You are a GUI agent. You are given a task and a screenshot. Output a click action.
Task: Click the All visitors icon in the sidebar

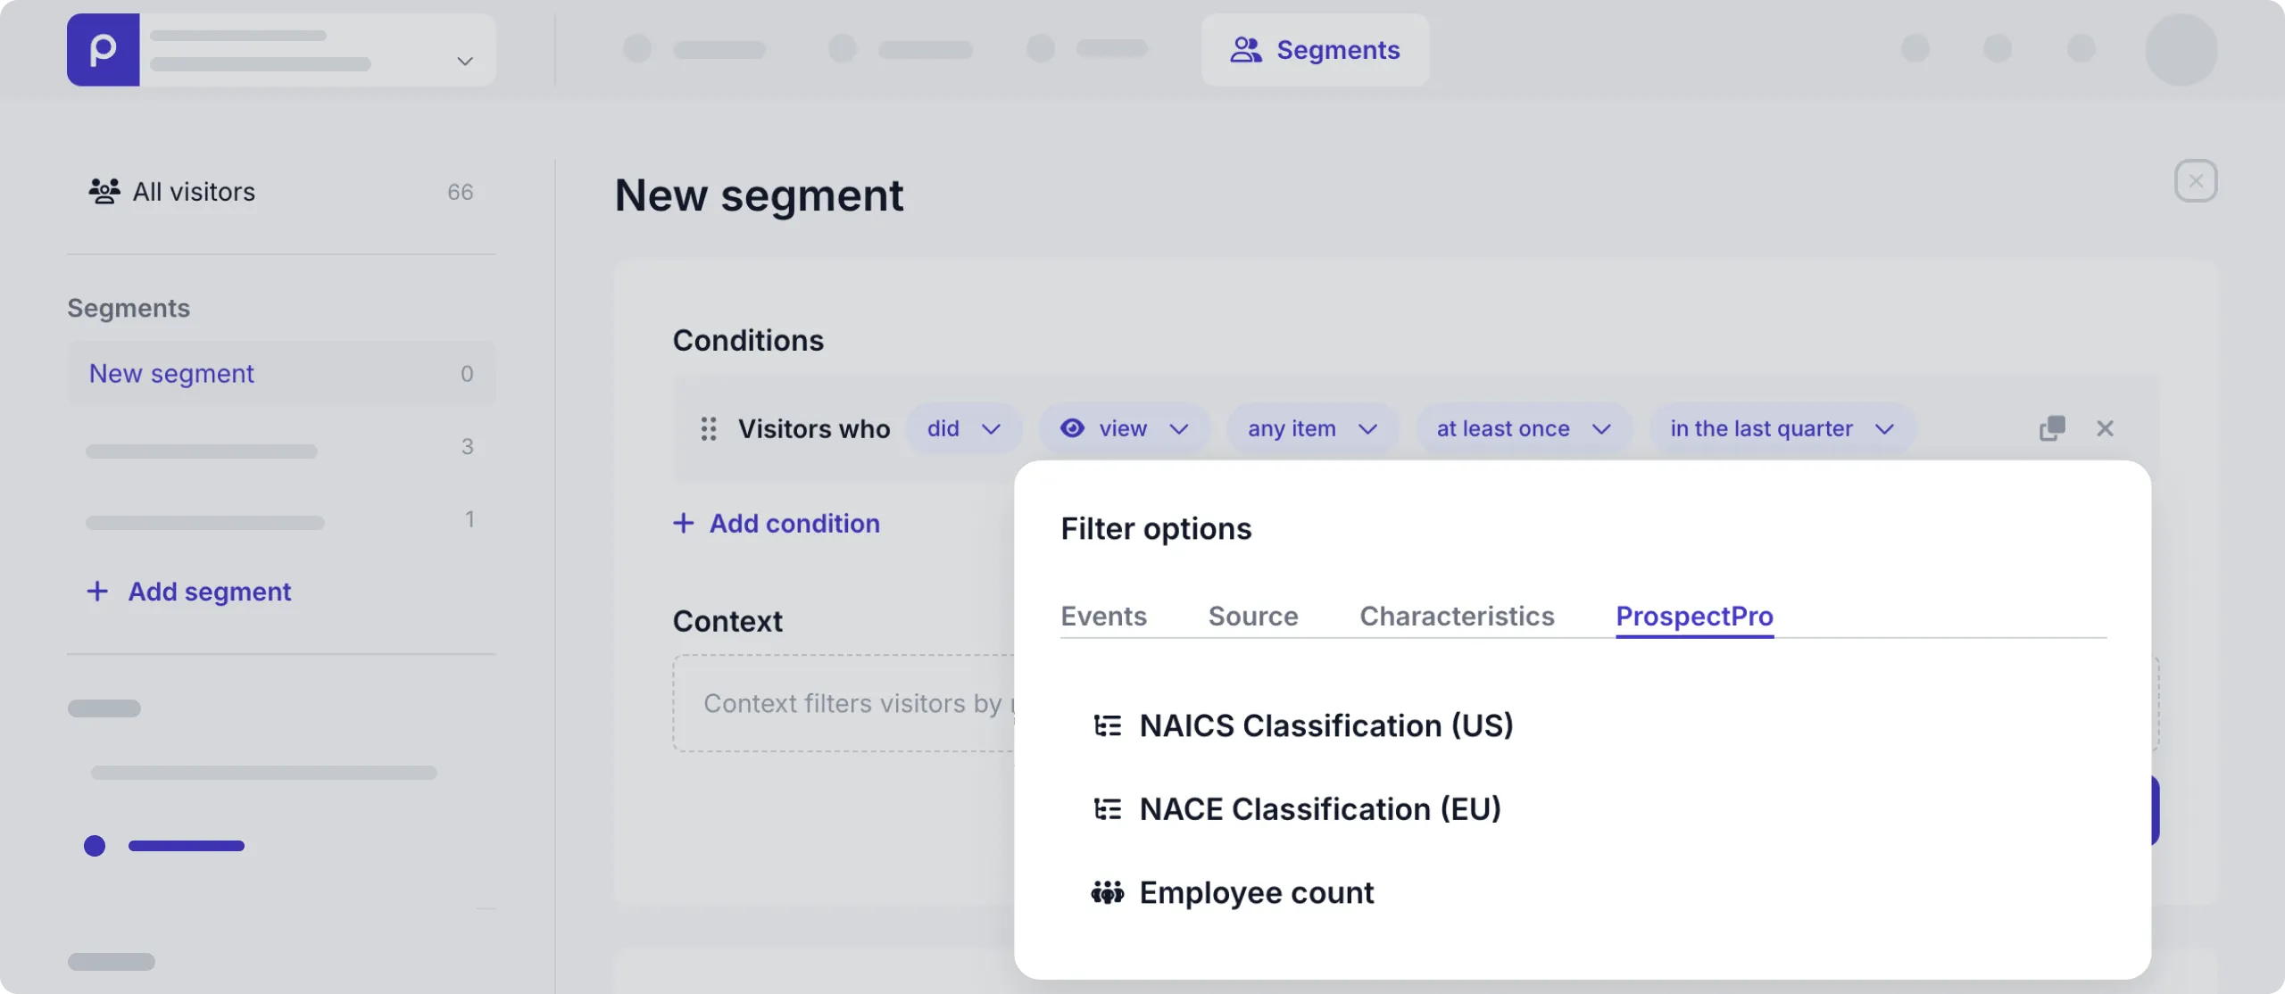tap(103, 191)
